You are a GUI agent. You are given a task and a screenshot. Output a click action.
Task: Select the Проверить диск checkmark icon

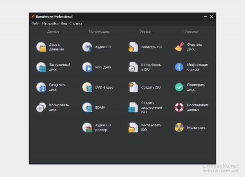click(x=179, y=87)
